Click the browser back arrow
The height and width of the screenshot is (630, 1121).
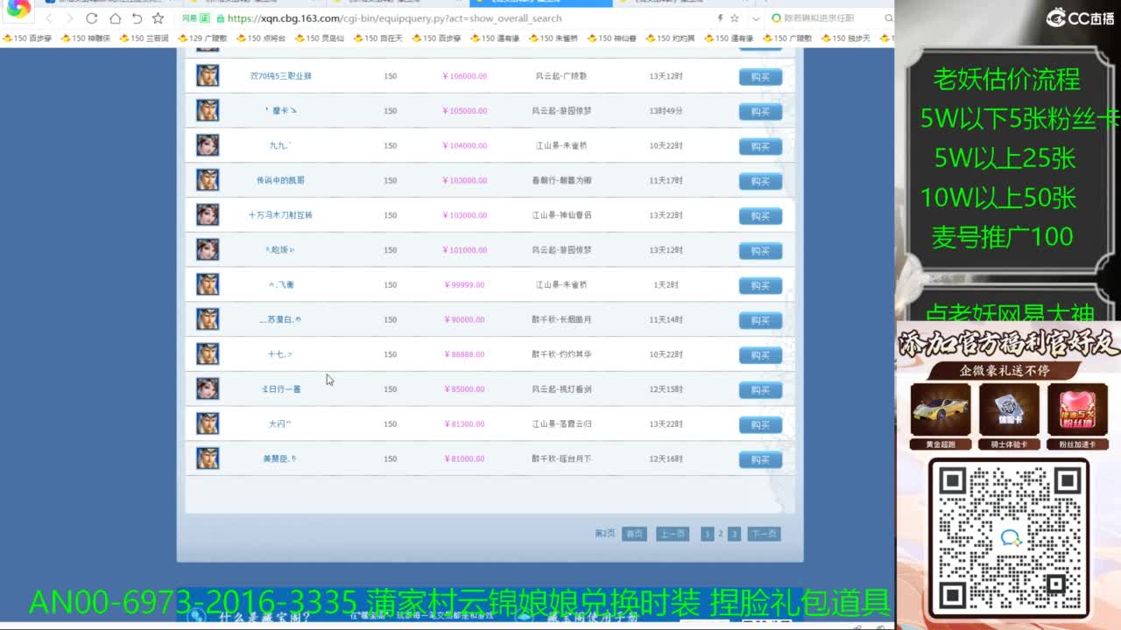(x=49, y=18)
